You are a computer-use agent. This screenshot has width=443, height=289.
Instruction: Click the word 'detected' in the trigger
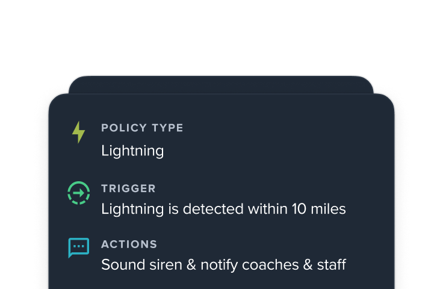212,209
